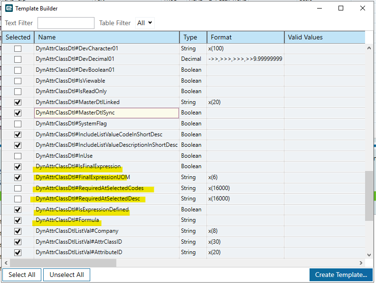Uncheck the DynAttrClassDtlListVal#Company checkbox
The width and height of the screenshot is (376, 285).
(18, 231)
